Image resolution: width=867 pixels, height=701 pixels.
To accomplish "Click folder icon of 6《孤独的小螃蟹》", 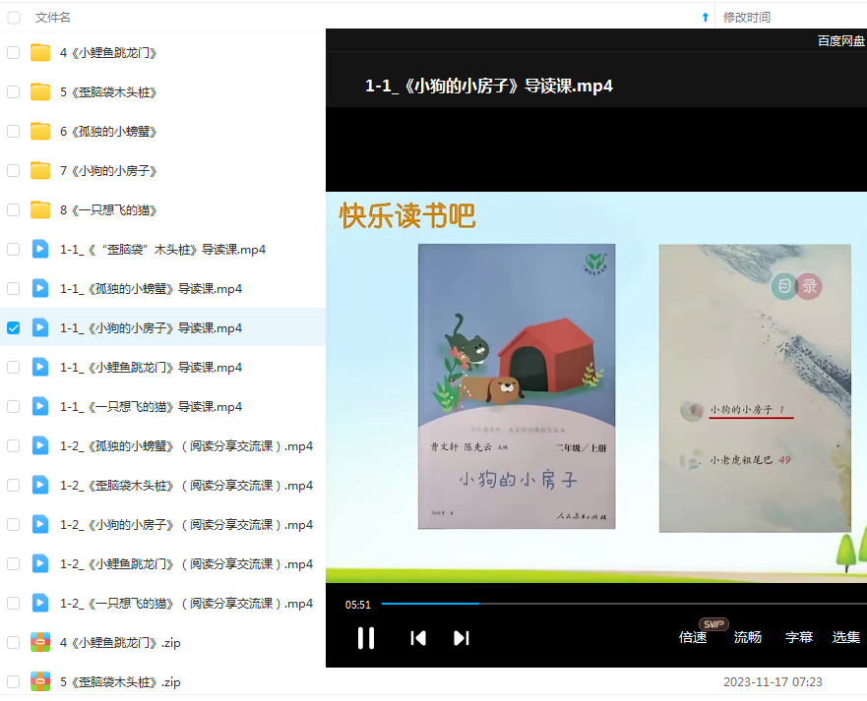I will [39, 131].
